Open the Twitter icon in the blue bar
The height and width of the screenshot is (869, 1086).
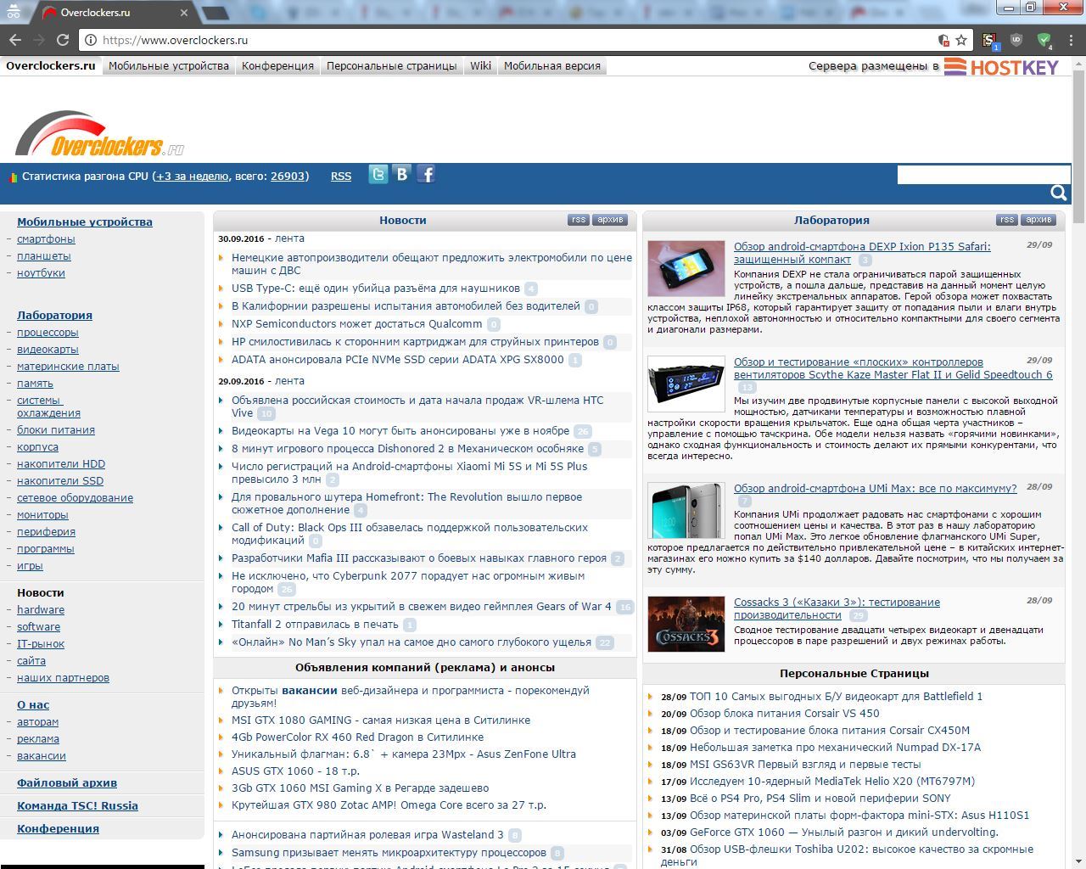coord(378,174)
